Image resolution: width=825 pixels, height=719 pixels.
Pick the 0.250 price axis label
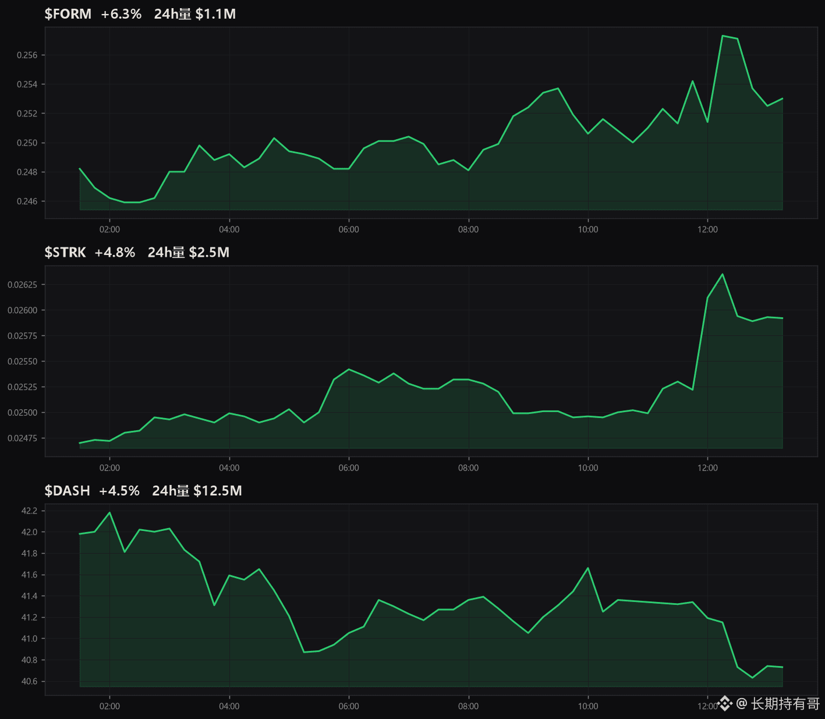[x=27, y=143]
